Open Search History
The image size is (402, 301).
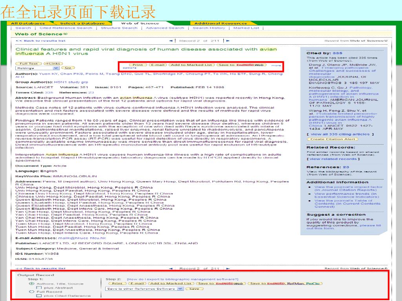(x=209, y=28)
